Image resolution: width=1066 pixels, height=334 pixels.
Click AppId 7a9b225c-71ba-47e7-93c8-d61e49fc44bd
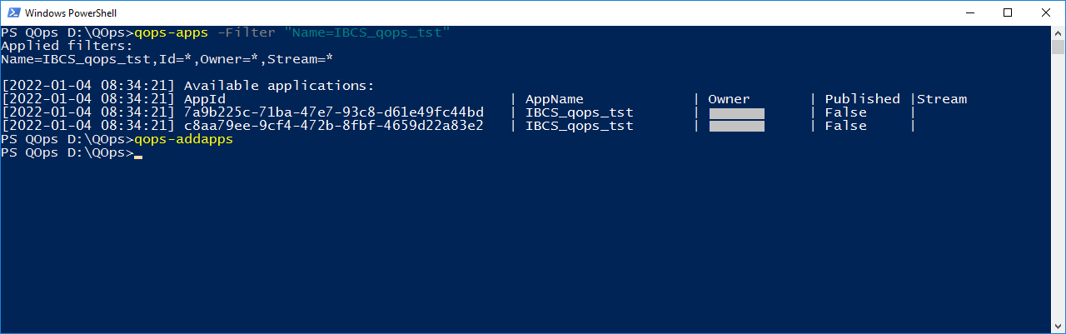pos(334,112)
